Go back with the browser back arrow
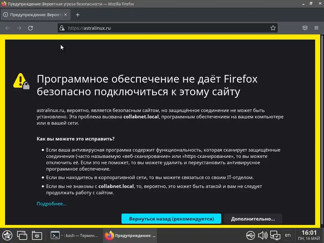 click(x=8, y=28)
